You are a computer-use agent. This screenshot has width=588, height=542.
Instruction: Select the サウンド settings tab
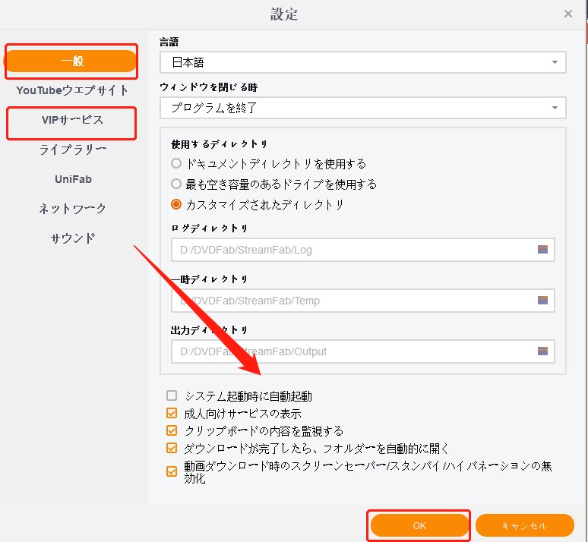(x=73, y=238)
